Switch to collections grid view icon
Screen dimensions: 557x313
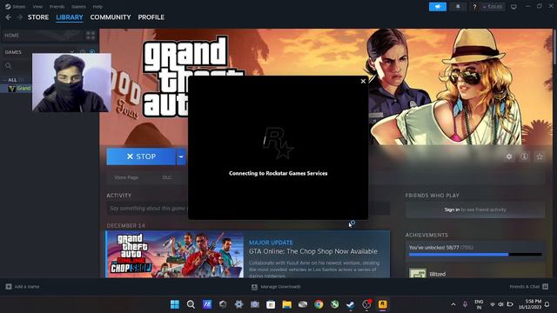click(91, 35)
